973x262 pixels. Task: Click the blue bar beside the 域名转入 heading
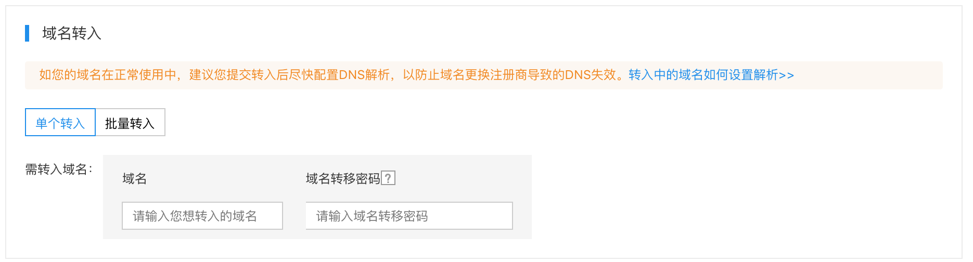[27, 33]
